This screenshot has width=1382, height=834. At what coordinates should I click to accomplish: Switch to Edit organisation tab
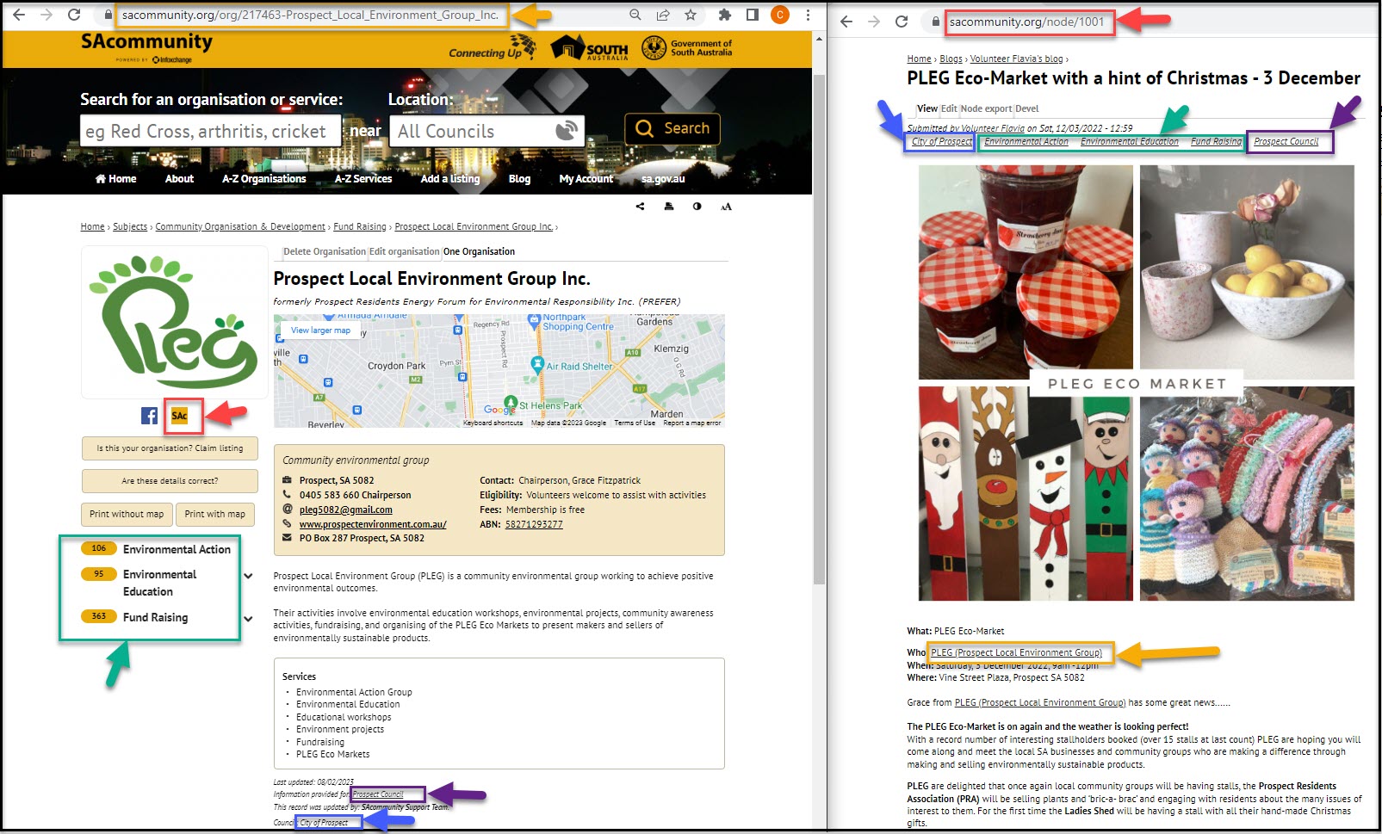click(x=405, y=251)
